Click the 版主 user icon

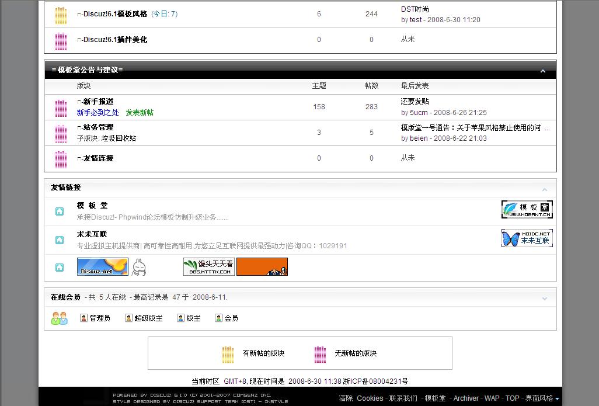[x=181, y=318]
